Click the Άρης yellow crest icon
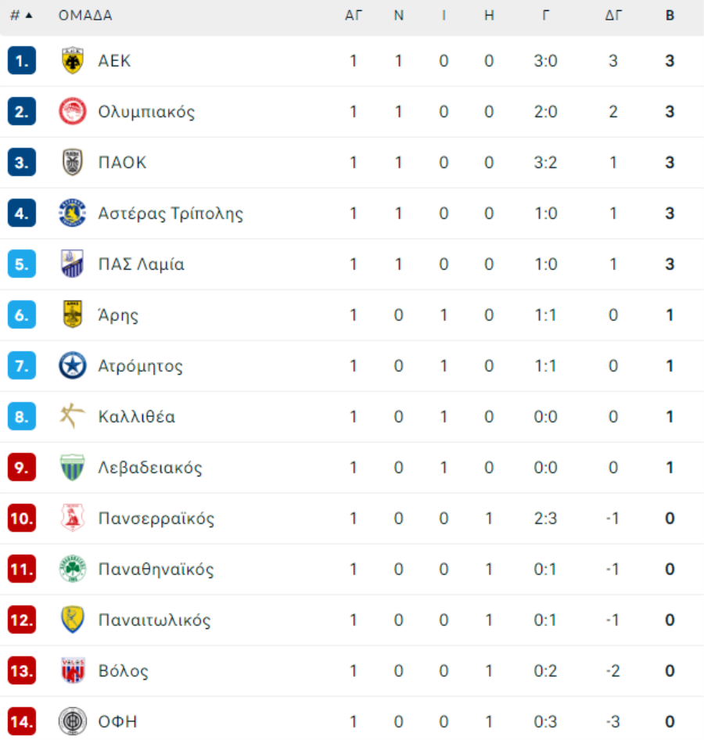Image resolution: width=704 pixels, height=740 pixels. click(72, 314)
